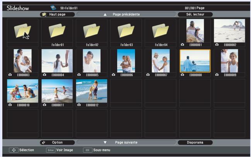Select couple thumbnail E0000003

22,61
